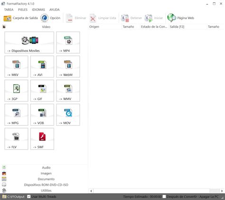Choose the MOV conversion tile
The width and height of the screenshot is (225, 200).
click(68, 115)
